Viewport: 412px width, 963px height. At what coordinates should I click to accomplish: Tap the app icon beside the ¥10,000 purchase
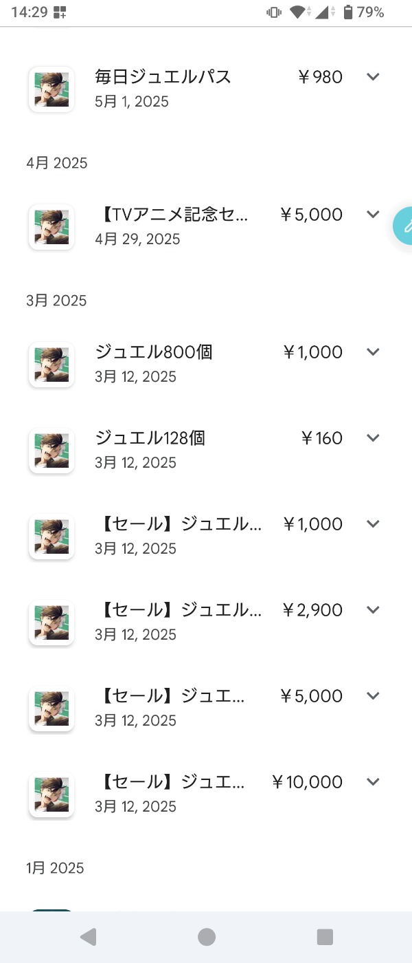[x=51, y=794]
